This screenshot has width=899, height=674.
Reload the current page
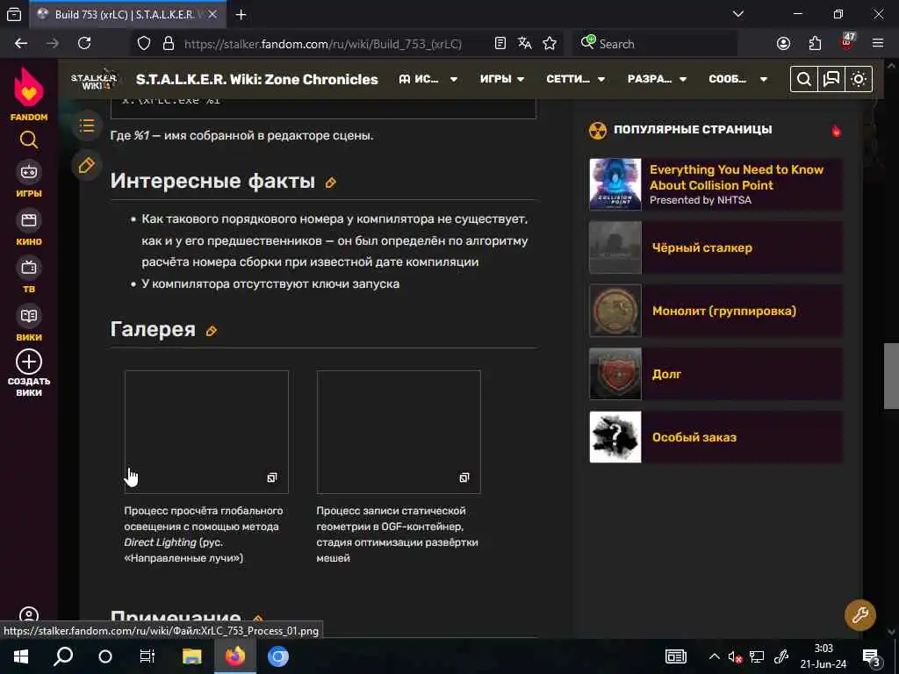click(84, 44)
